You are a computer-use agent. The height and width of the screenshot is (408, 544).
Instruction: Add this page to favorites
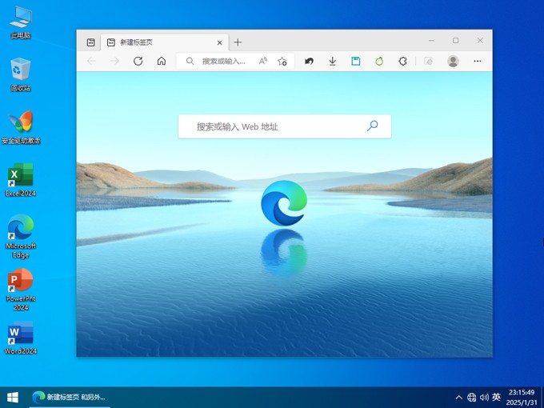tap(282, 61)
